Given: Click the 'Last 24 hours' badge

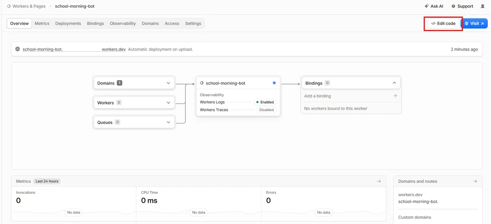Looking at the screenshot, I should (x=47, y=181).
